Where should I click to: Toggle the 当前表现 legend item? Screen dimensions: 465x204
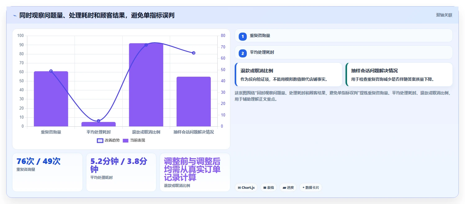click(134, 140)
